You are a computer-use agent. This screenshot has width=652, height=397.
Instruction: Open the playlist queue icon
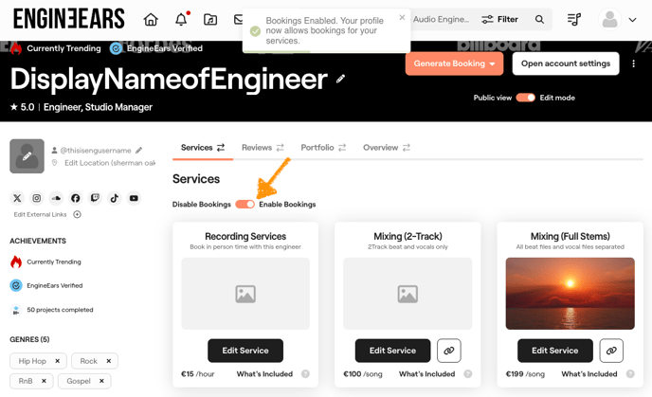(x=574, y=19)
